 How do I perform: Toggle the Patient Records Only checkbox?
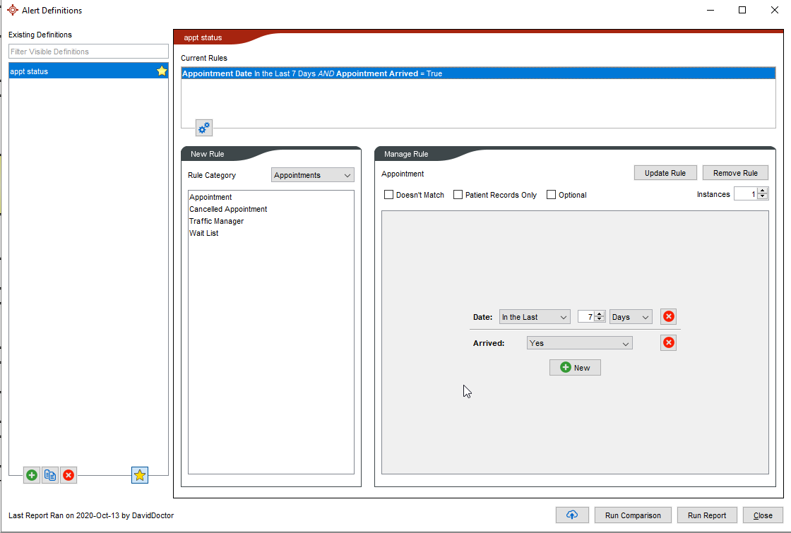(x=458, y=195)
